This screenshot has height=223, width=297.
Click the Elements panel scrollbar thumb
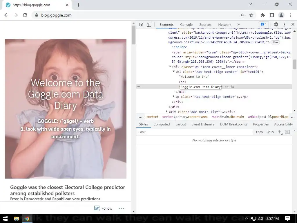[x=294, y=64]
